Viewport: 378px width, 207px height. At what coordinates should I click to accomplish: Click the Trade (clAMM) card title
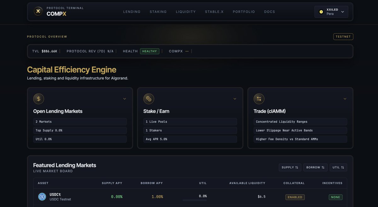(x=269, y=111)
